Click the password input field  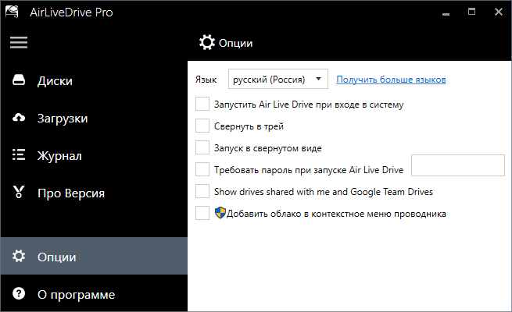457,166
